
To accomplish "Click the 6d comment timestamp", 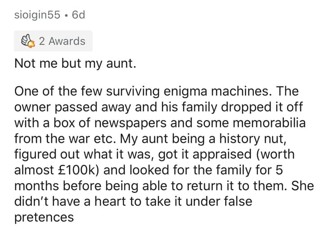I will [76, 15].
